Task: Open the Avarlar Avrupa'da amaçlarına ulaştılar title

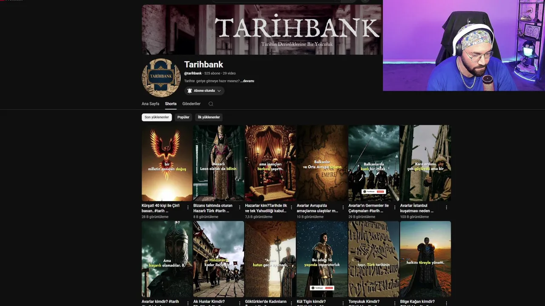Action: (317, 208)
